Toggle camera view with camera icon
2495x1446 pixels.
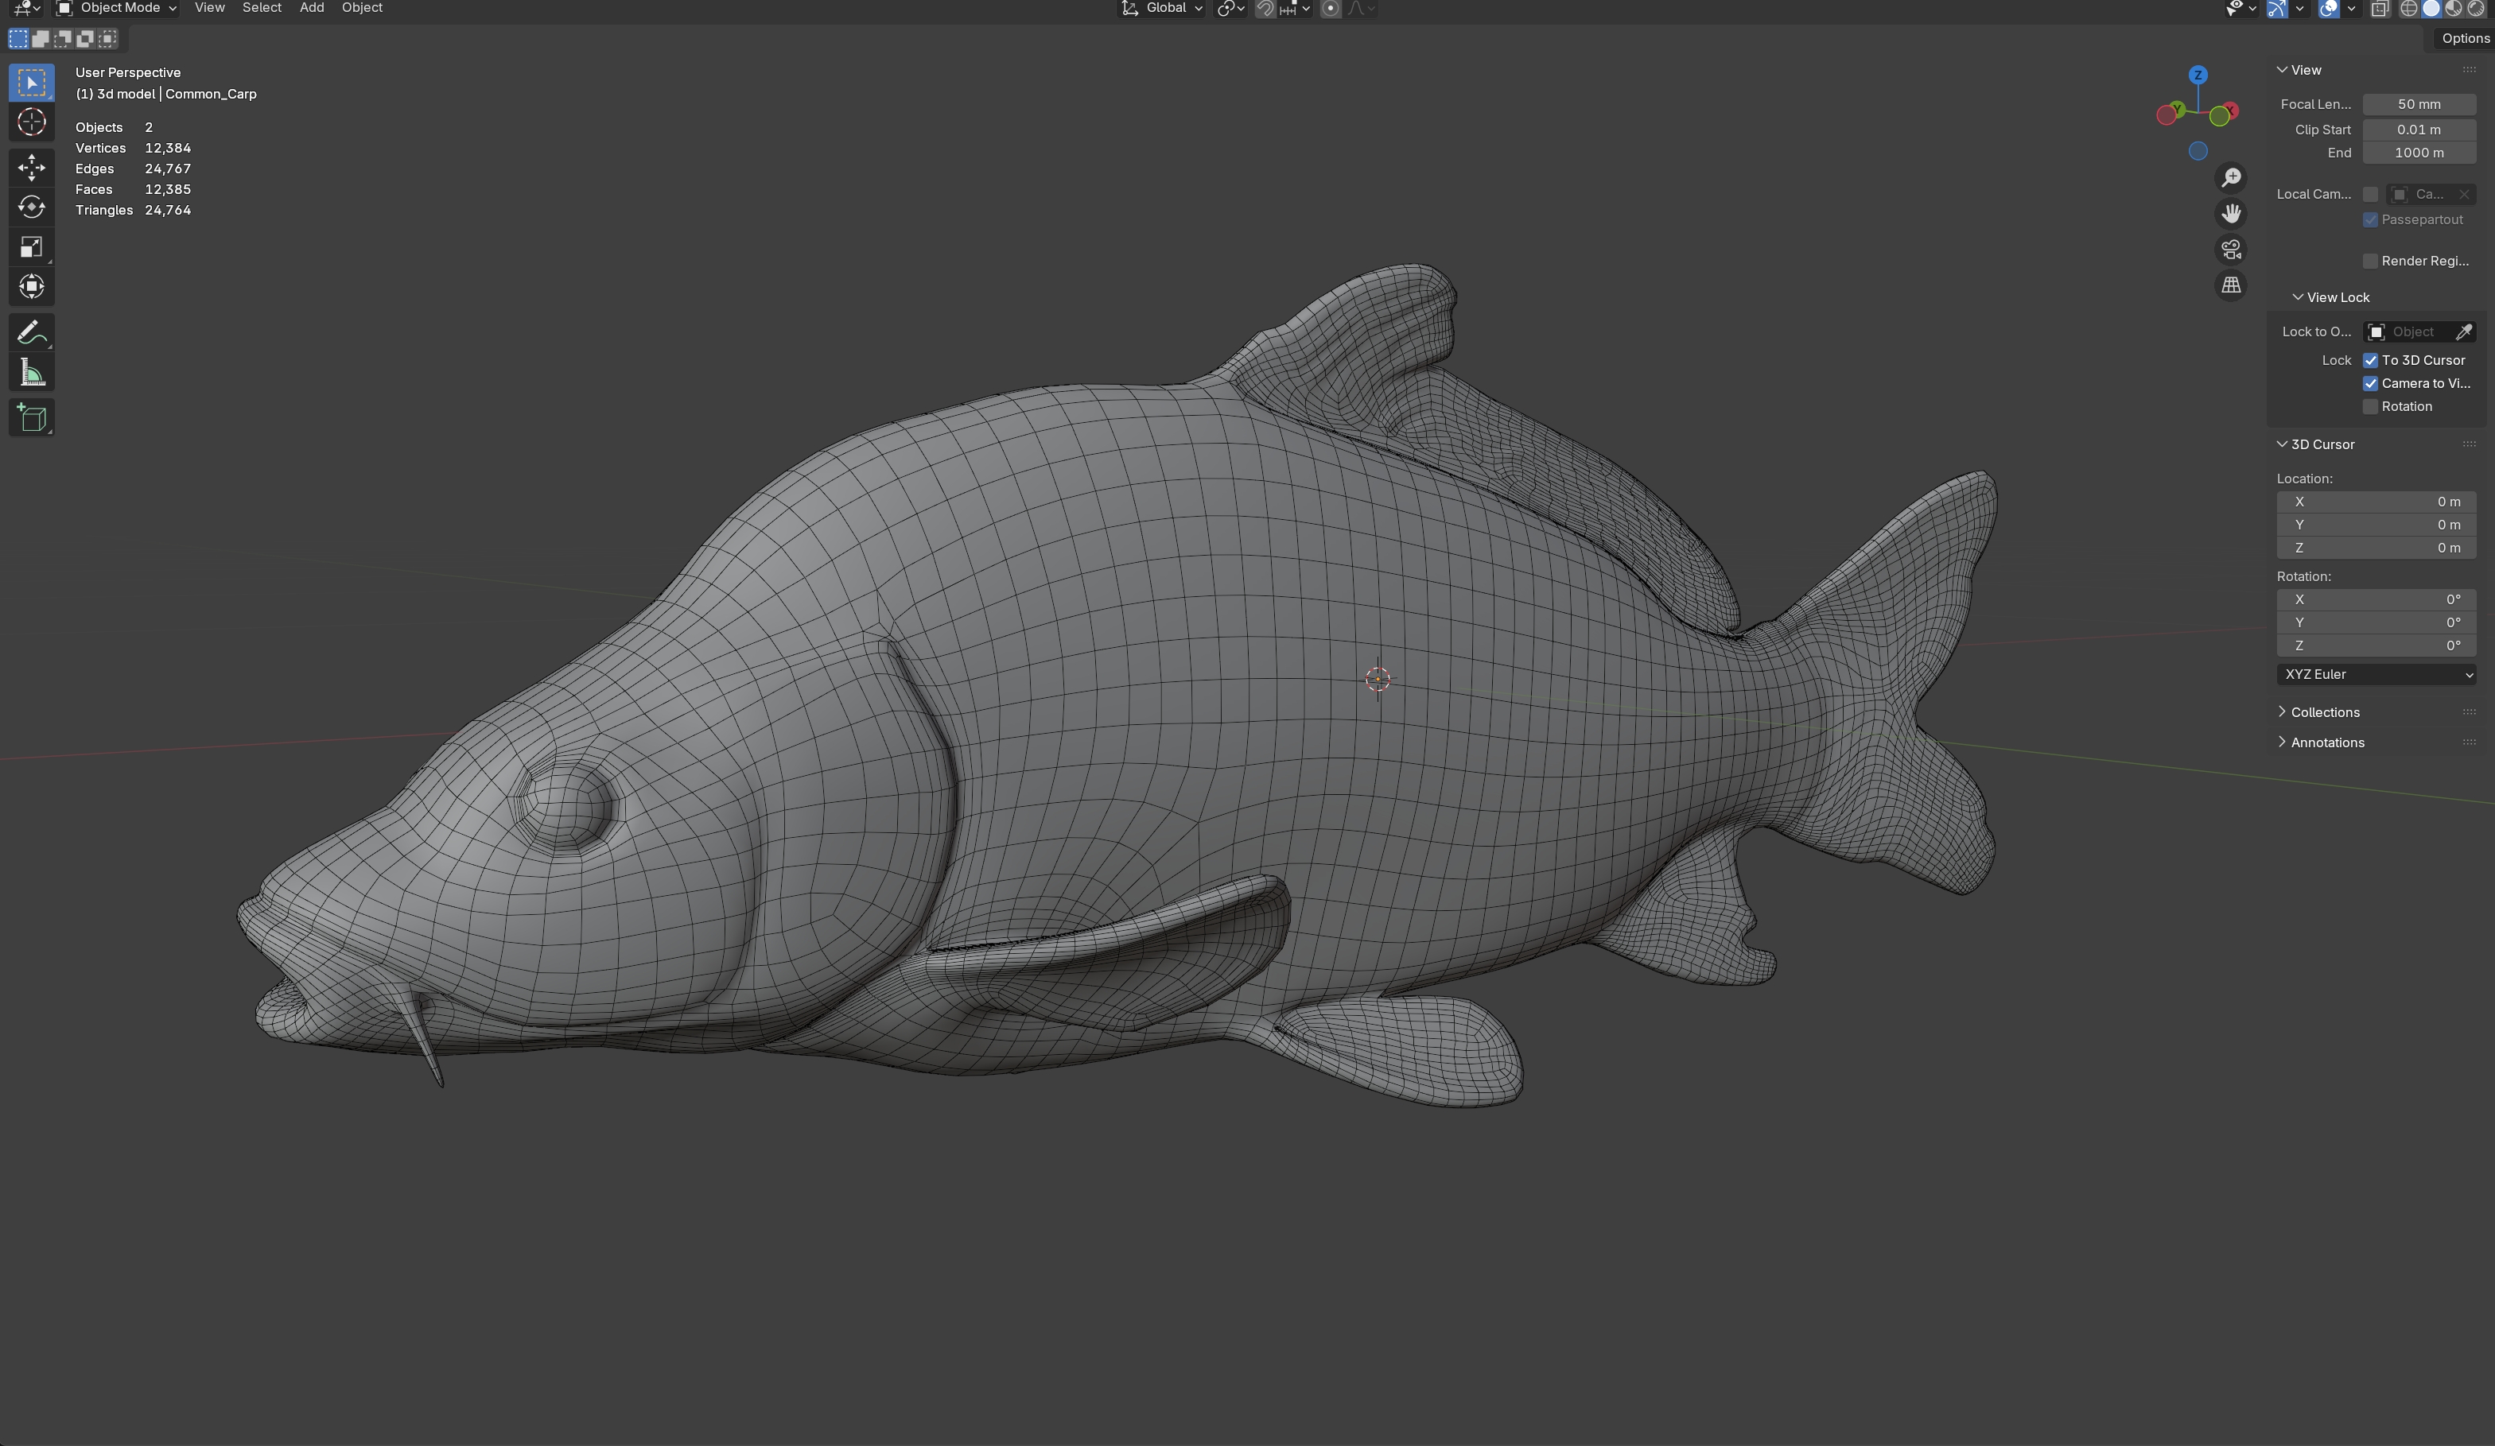point(2231,250)
